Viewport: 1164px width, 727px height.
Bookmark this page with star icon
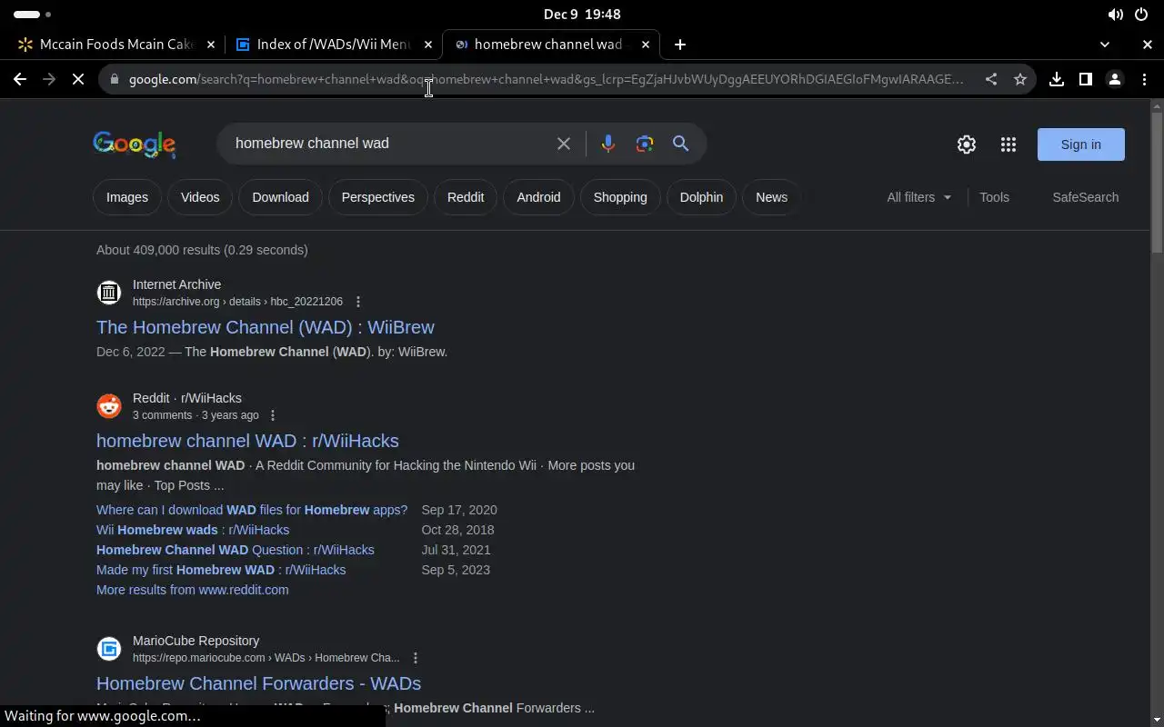point(1020,79)
